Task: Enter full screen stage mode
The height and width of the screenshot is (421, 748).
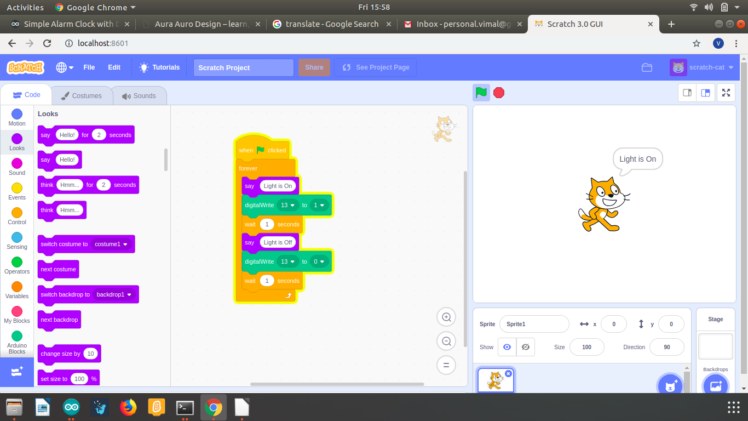Action: click(x=726, y=93)
